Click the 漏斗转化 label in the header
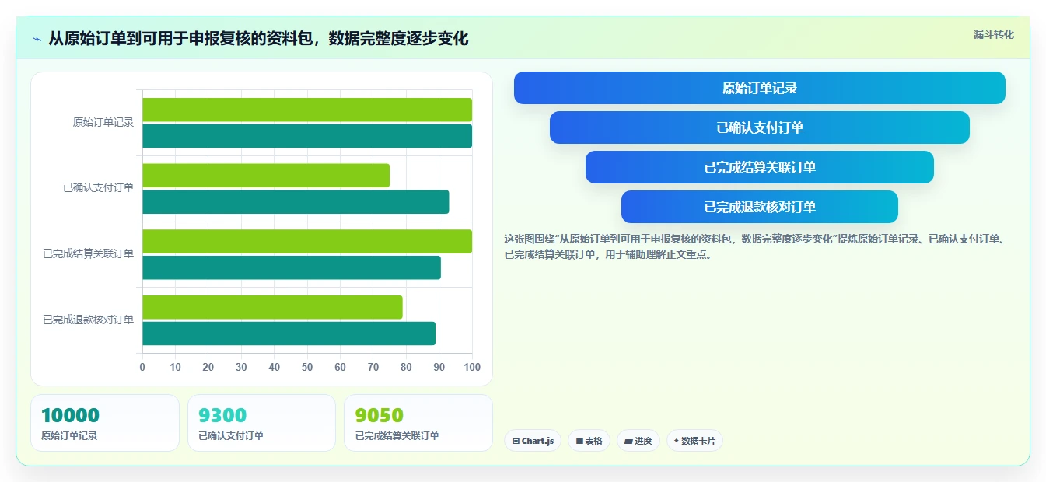This screenshot has width=1046, height=482. (x=994, y=34)
